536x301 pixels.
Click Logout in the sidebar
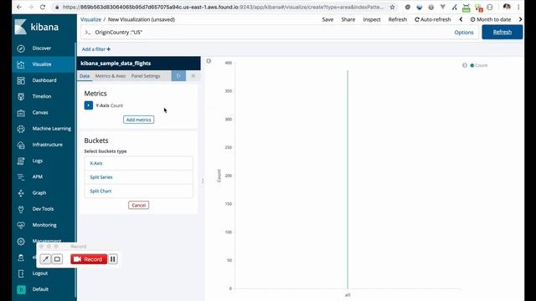click(x=39, y=273)
